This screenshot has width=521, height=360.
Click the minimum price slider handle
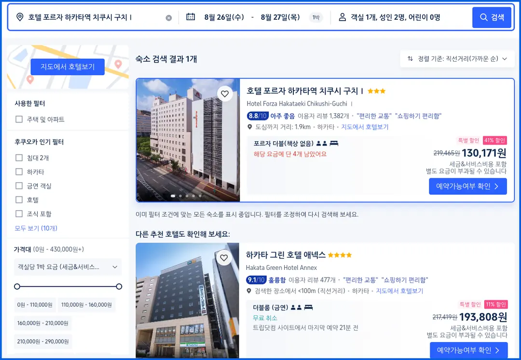point(17,286)
